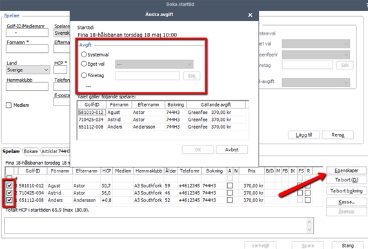
Task: Click the Golf-ID column header in dialog
Action: 92,105
